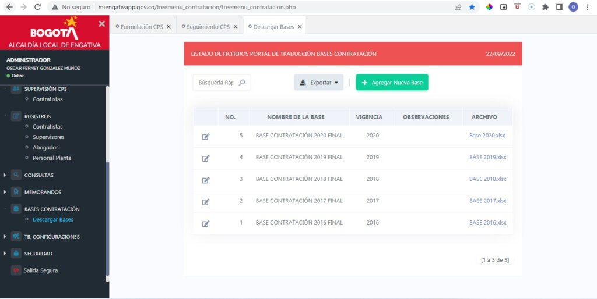Switch to the Formulación CPS tab
The height and width of the screenshot is (299, 597).
pos(142,27)
